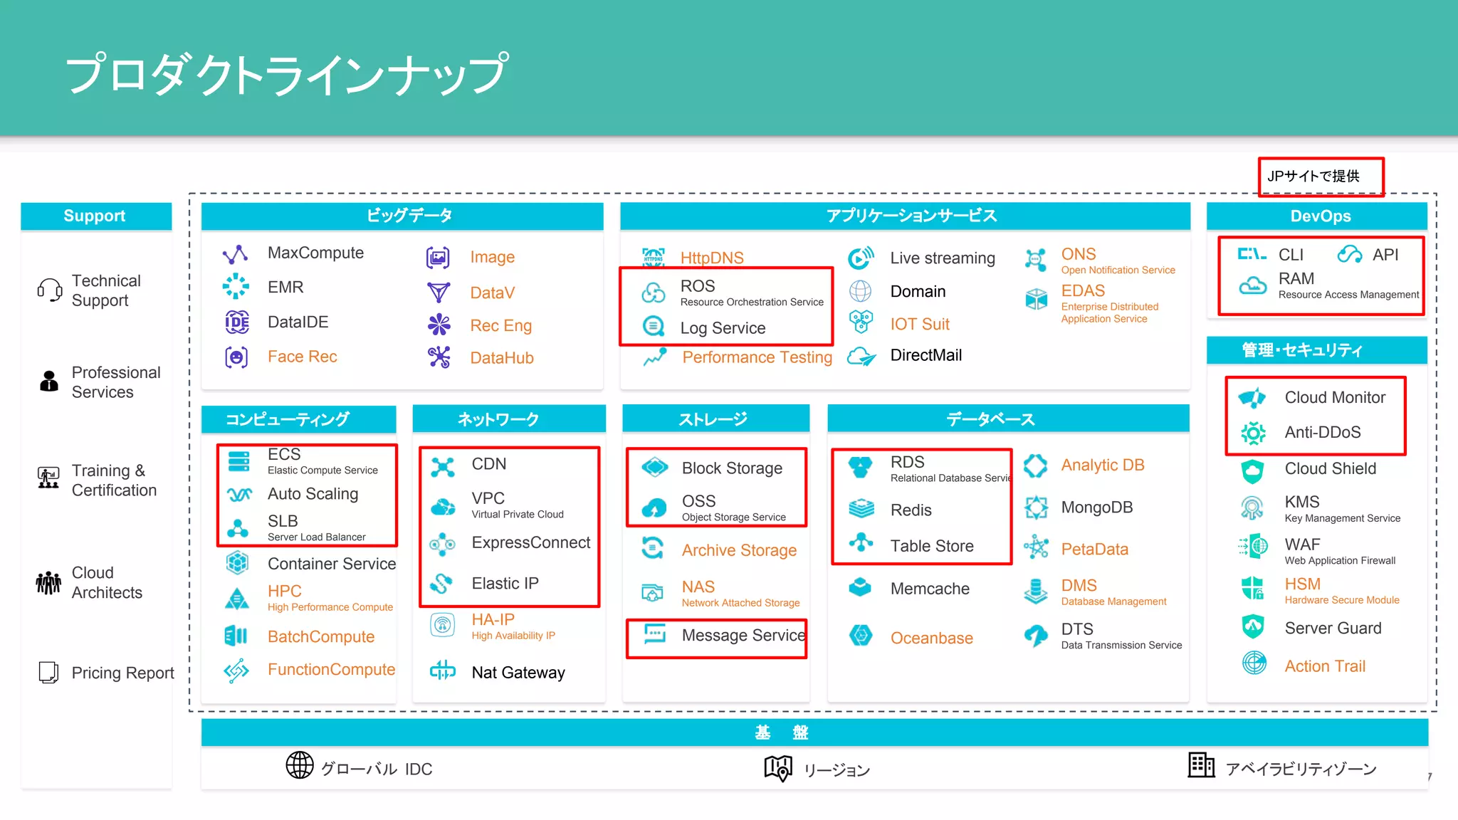Click the Cloud Shield icon
The height and width of the screenshot is (820, 1458).
1252,471
